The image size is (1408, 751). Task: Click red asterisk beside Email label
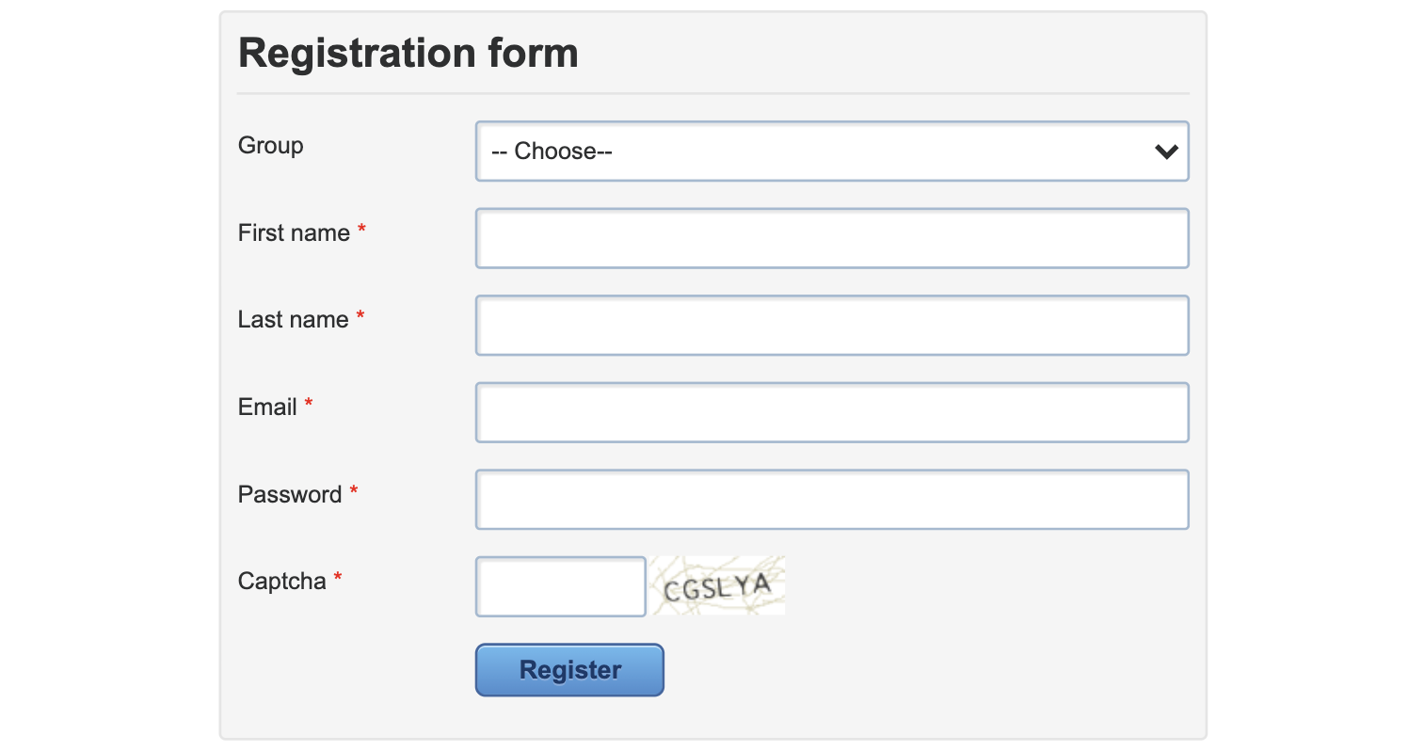[309, 405]
